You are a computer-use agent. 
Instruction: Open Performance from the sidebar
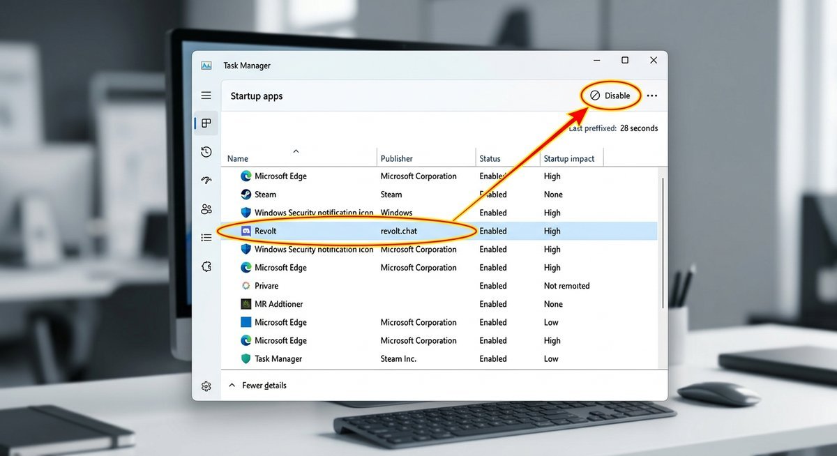click(x=206, y=180)
